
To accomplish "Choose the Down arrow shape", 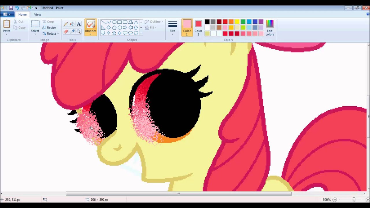I will click(103, 33).
